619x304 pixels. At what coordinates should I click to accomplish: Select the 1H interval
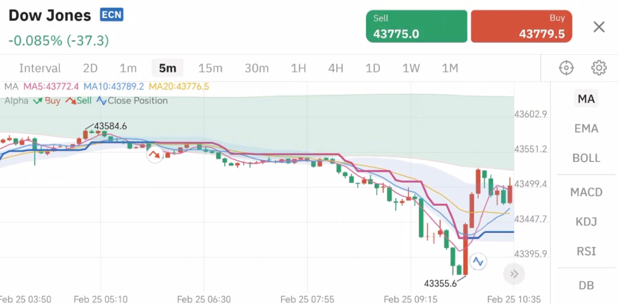(x=299, y=68)
